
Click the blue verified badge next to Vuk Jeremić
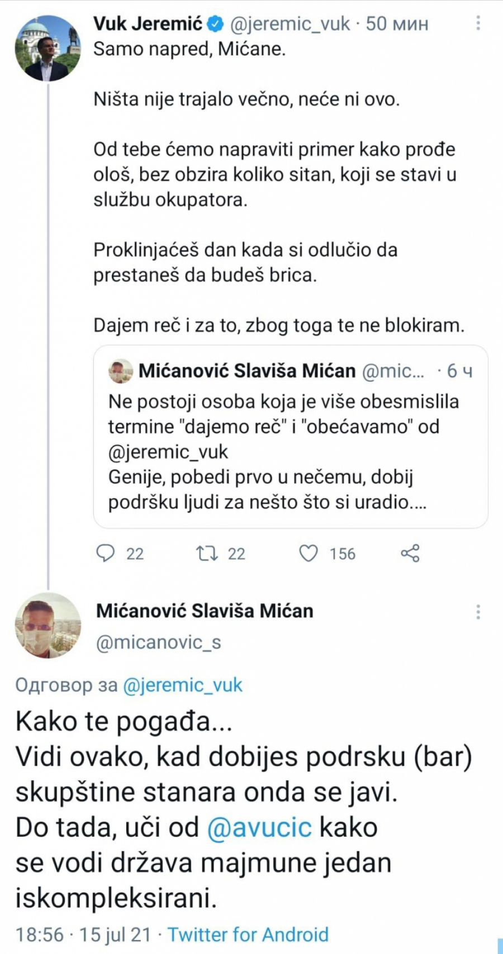[216, 23]
